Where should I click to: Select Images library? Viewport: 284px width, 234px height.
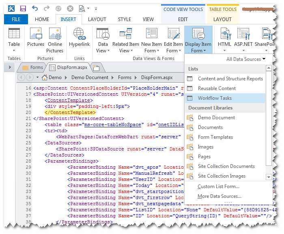[225, 147]
